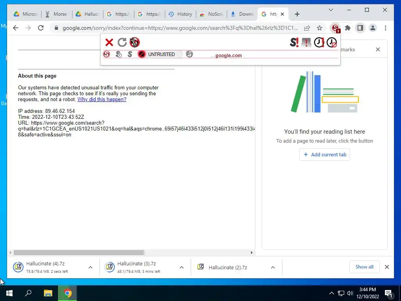The width and height of the screenshot is (401, 301).
Task: Go back to the previous page
Action: point(16,28)
